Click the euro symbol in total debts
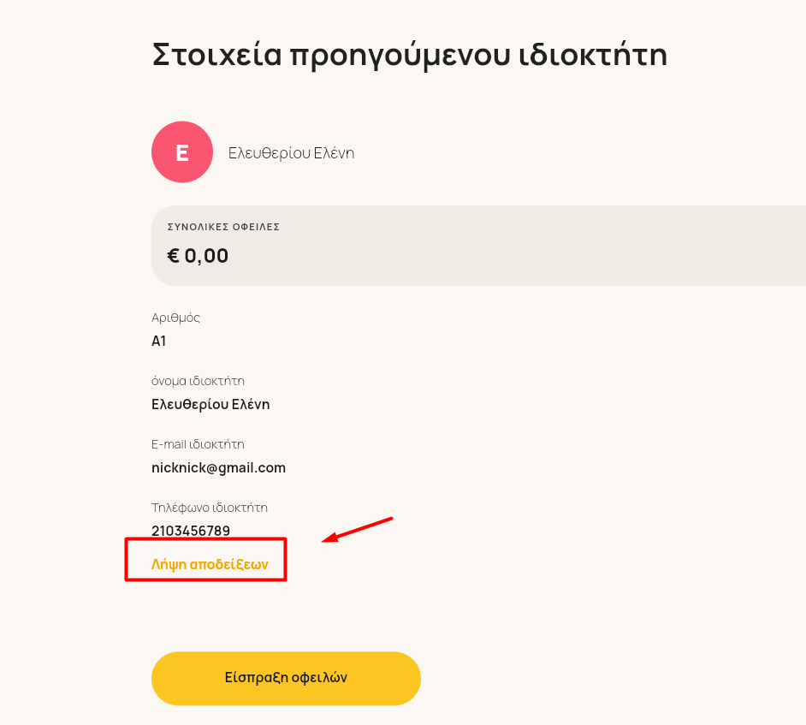806x725 pixels. (173, 256)
